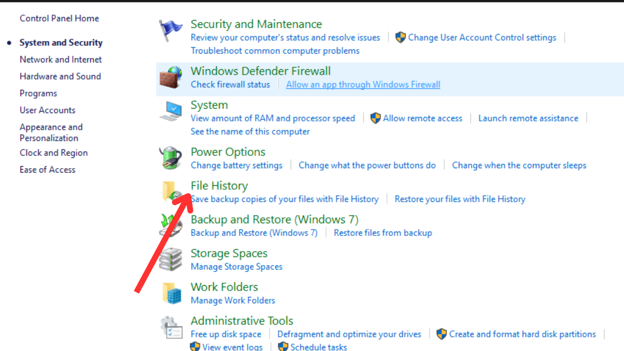Click the Backup and Restore icon

click(171, 226)
